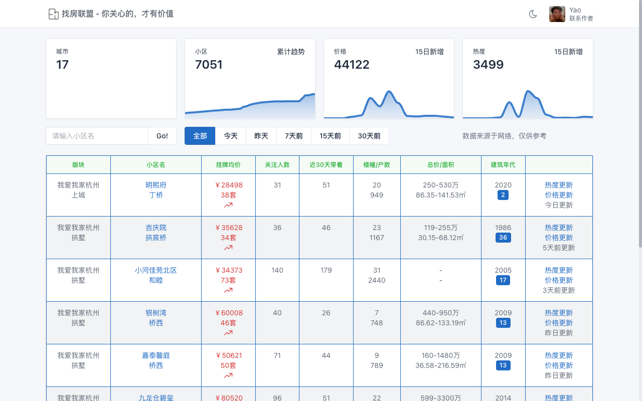This screenshot has height=401, width=642.
Task: Toggle dark mode moon icon
Action: click(533, 14)
